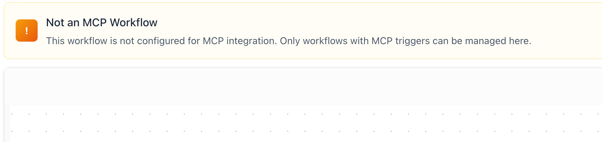This screenshot has height=142, width=602.
Task: Click the word "Workflow" in the banner title
Action: pos(134,23)
